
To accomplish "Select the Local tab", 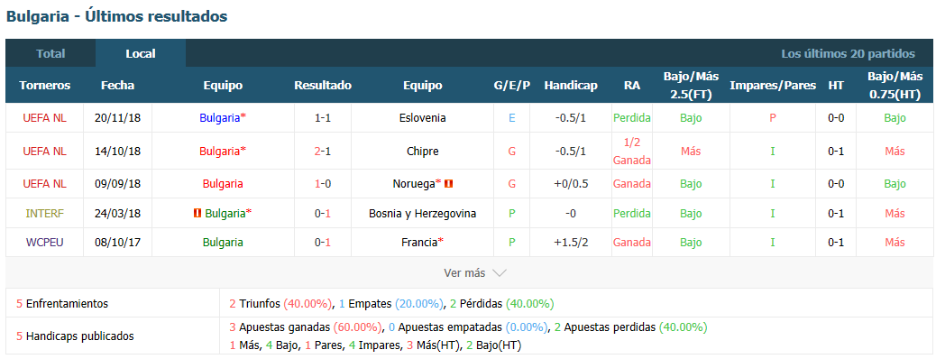I will tap(141, 54).
